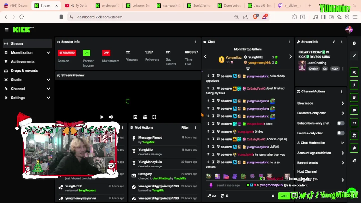Switch to the Ty Dolla browser tab
361x203 pixels.
(x=76, y=6)
